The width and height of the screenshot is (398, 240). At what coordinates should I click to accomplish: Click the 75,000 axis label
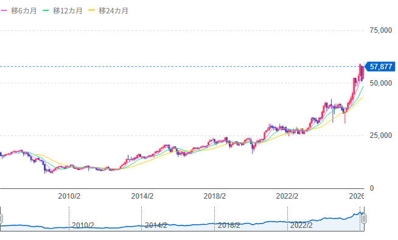381,30
